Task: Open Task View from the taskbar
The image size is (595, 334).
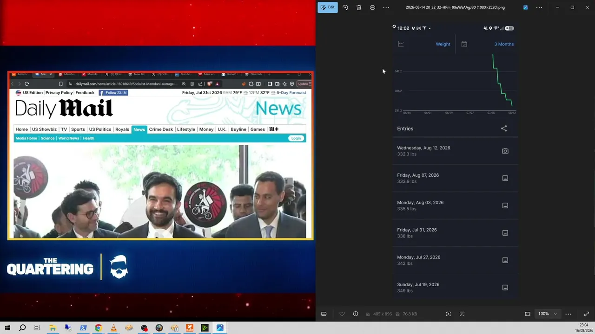Action: point(37,328)
